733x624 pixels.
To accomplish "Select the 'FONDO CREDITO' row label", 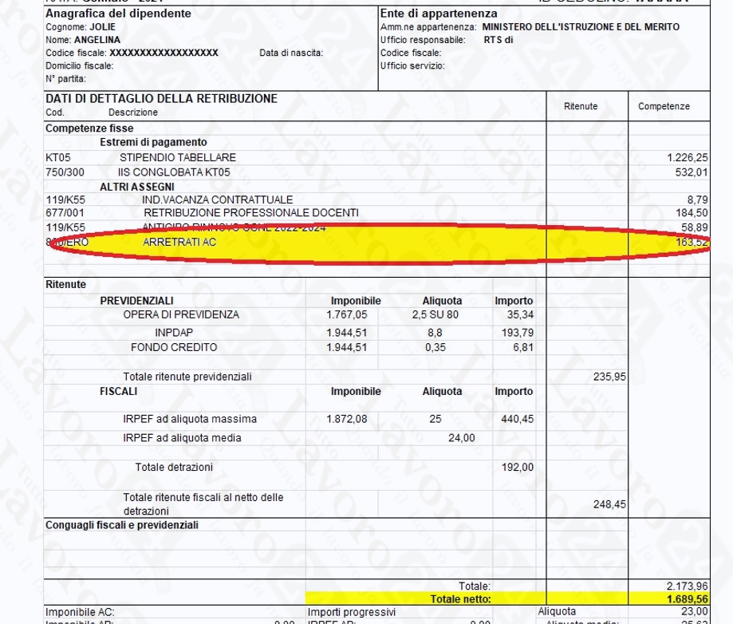I will tap(174, 348).
